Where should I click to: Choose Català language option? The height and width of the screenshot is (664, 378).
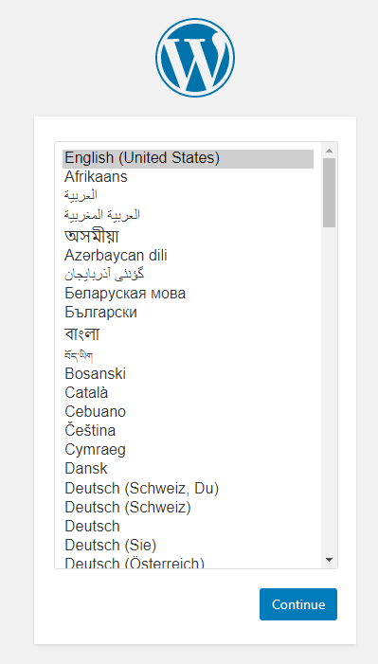click(x=189, y=393)
